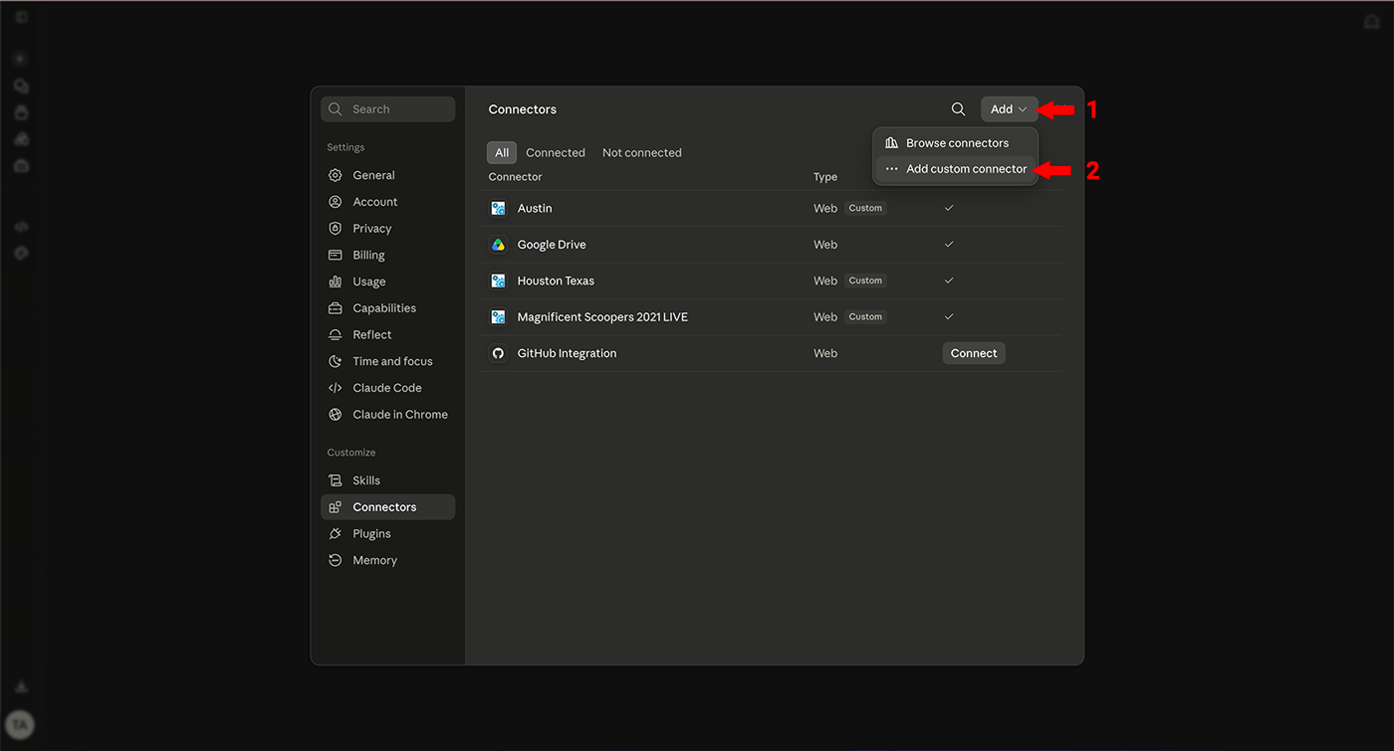The image size is (1394, 751).
Task: Switch to the Connected filter tab
Action: [556, 153]
